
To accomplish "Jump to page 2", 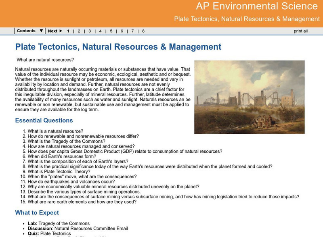I will tap(79, 31).
